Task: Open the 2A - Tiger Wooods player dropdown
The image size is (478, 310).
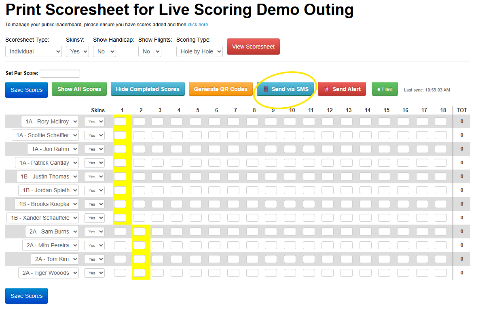Action: pos(49,272)
